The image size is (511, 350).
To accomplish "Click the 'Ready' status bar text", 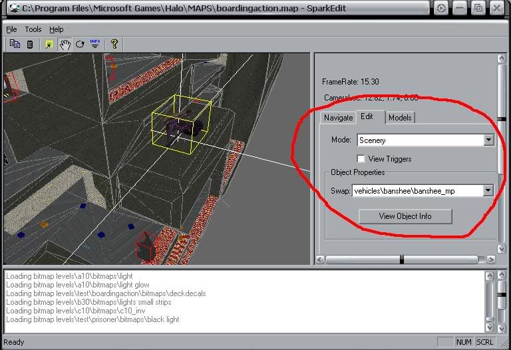I will (x=14, y=342).
